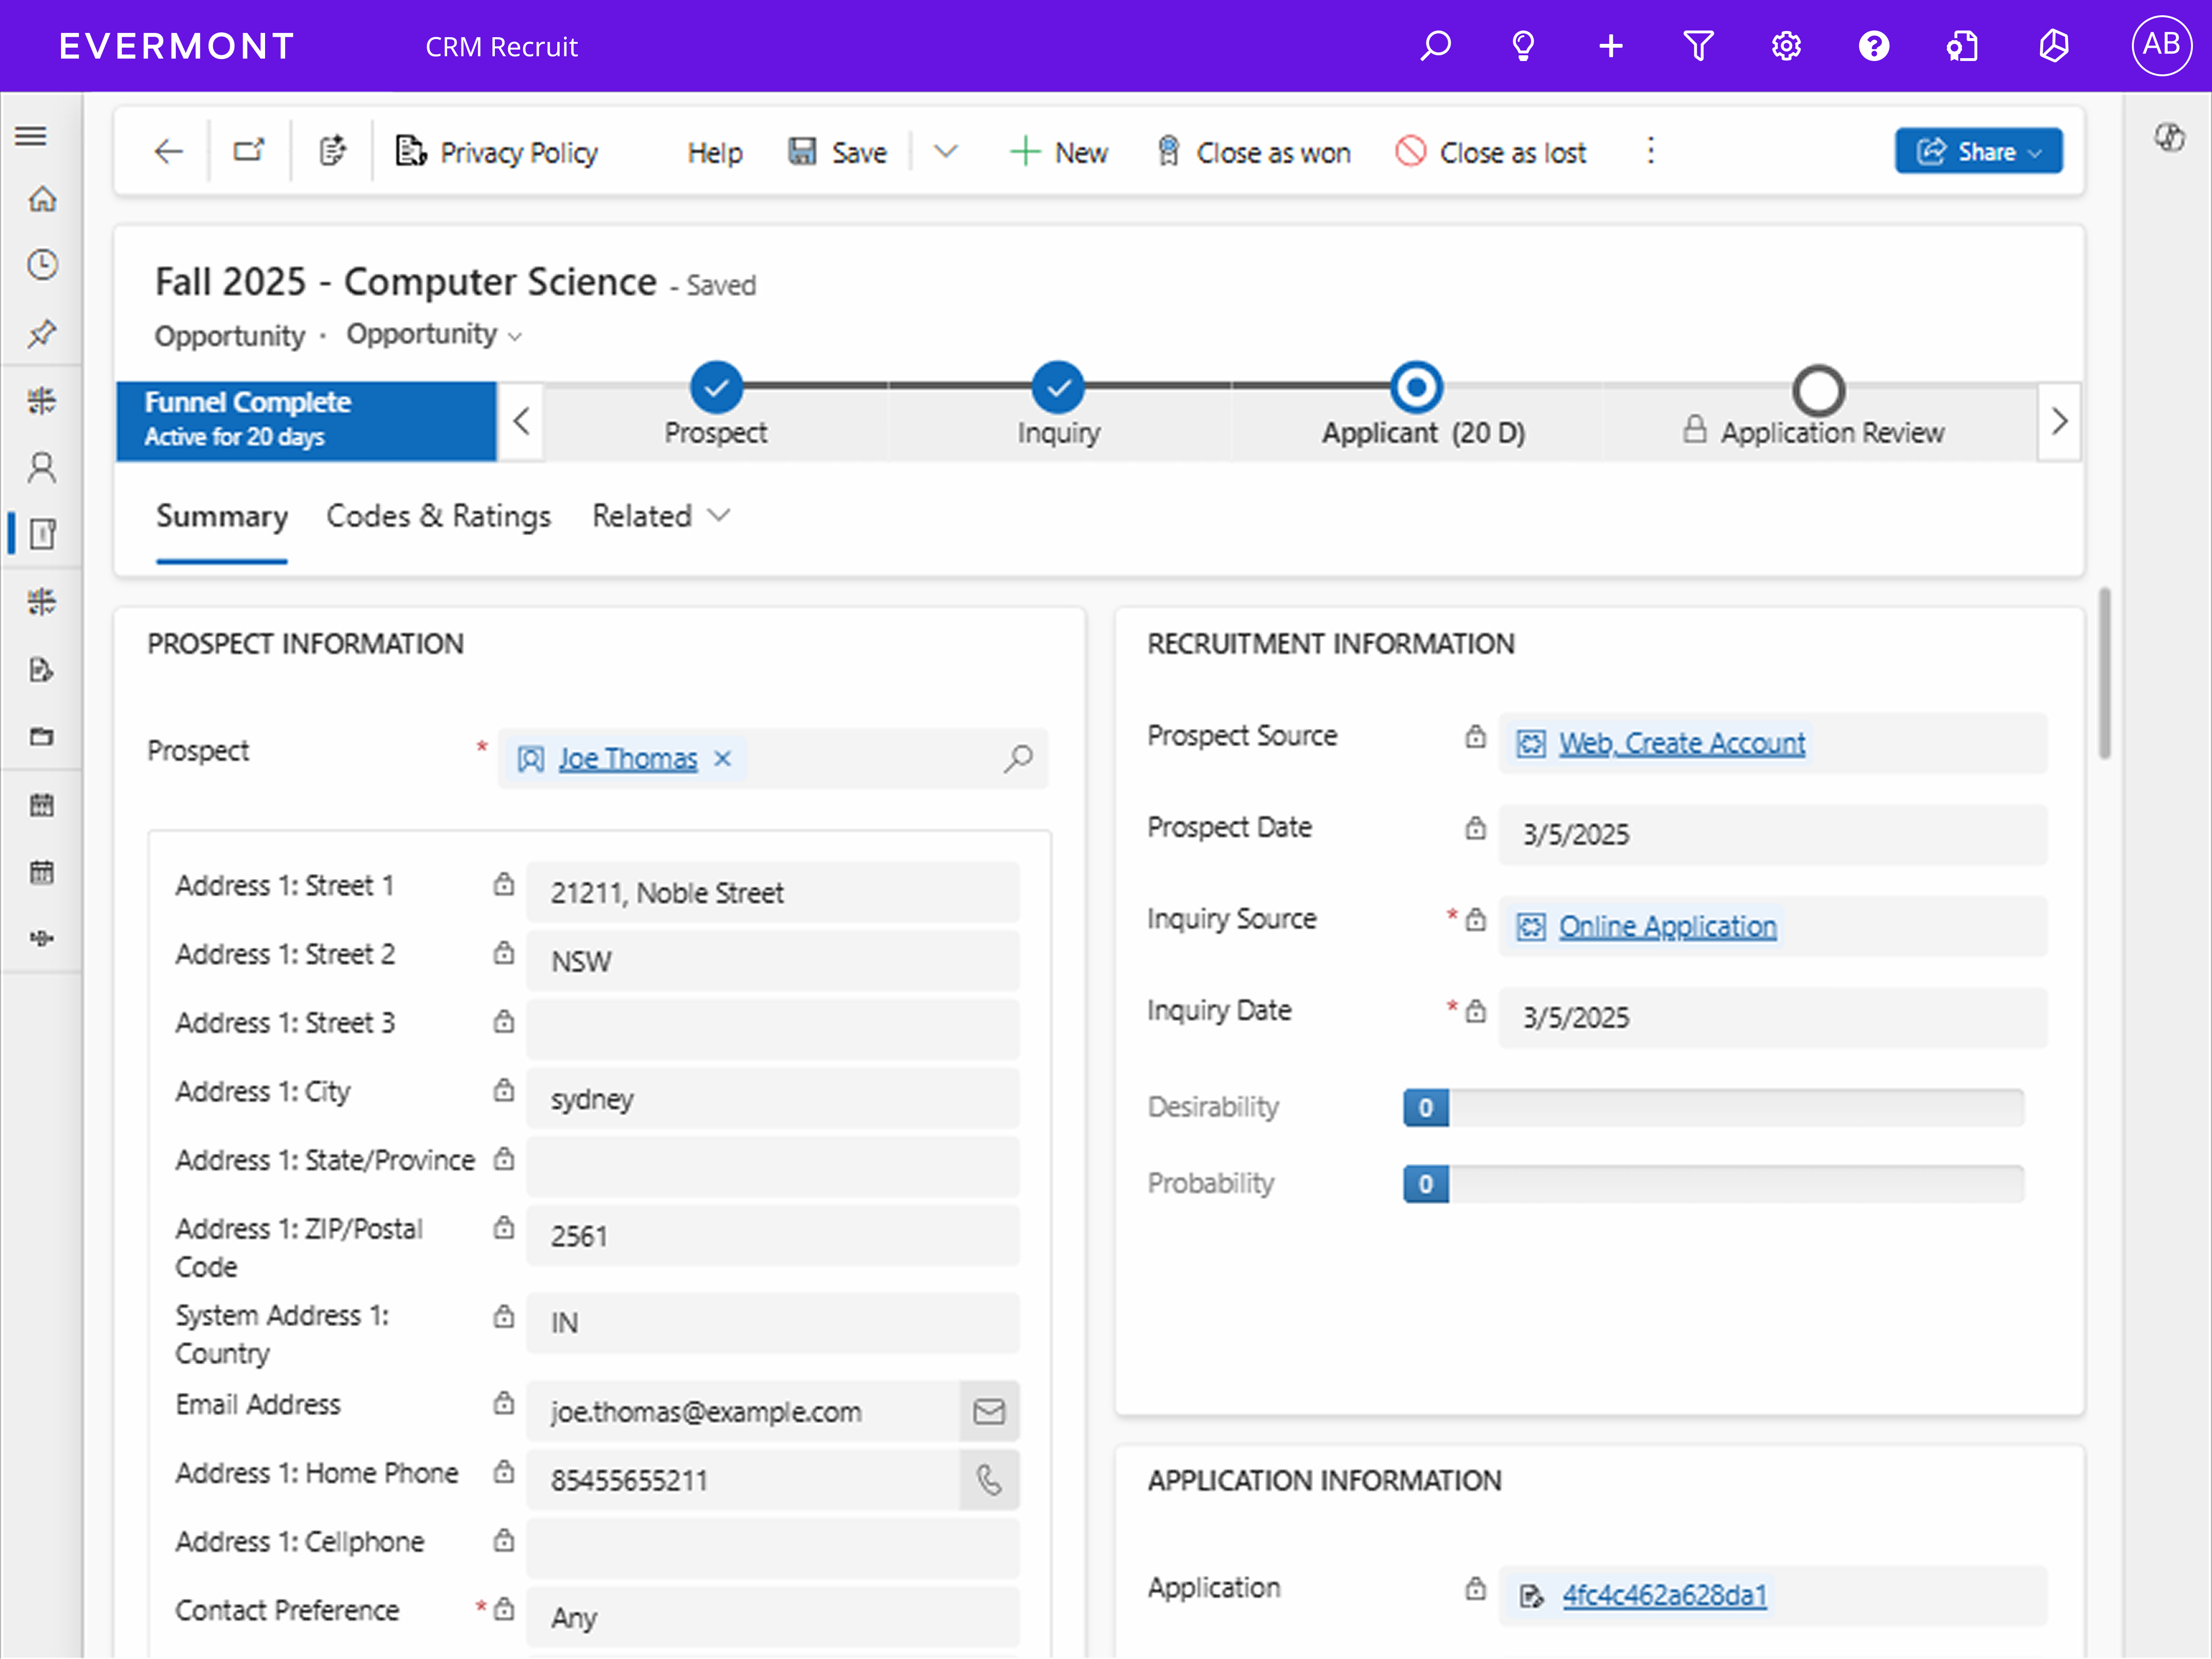The image size is (2212, 1659).
Task: Remove Joe Thomas with the X
Action: 722,759
